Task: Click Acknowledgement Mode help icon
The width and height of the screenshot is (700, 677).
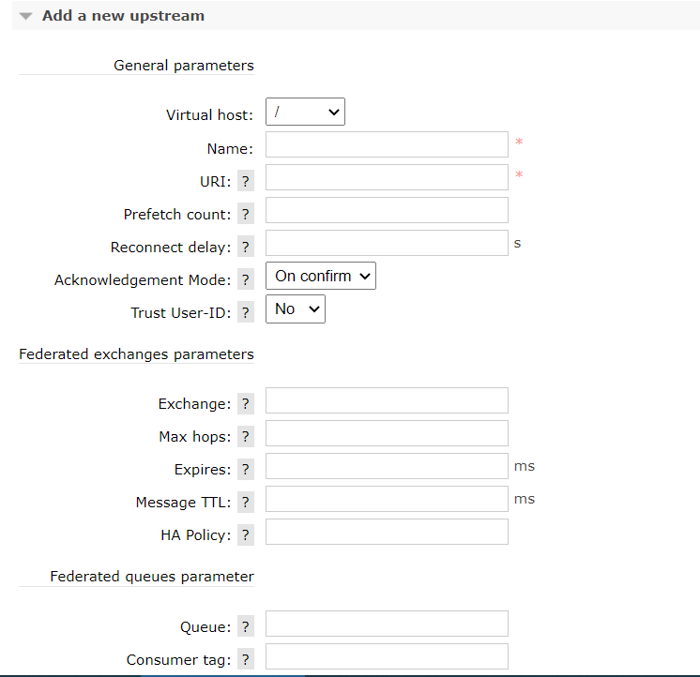Action: point(246,280)
